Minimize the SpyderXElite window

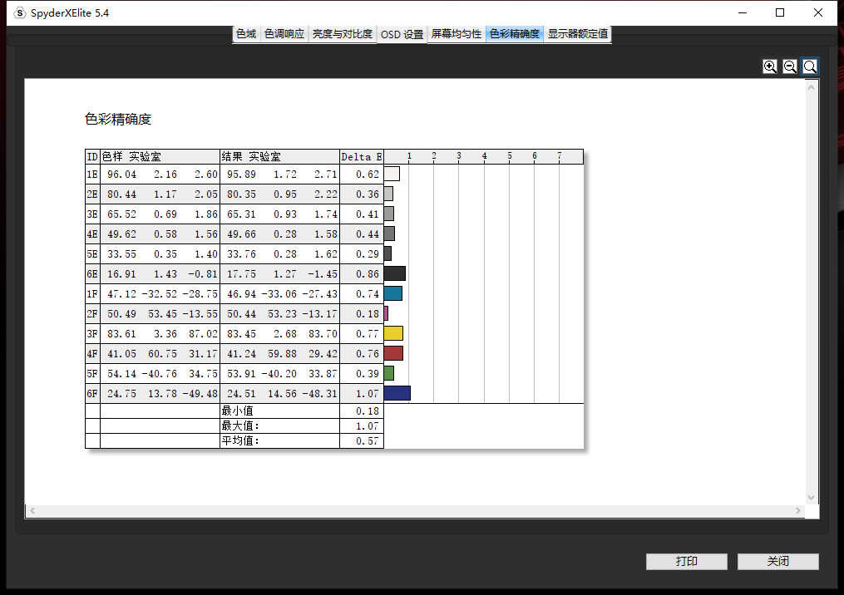743,12
